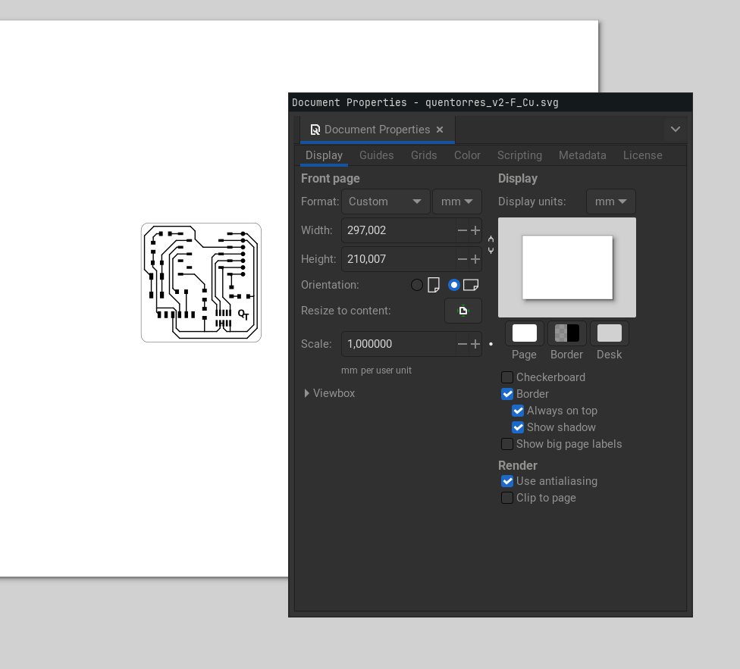The height and width of the screenshot is (669, 740).
Task: Uncheck Always on top
Action: coord(518,411)
